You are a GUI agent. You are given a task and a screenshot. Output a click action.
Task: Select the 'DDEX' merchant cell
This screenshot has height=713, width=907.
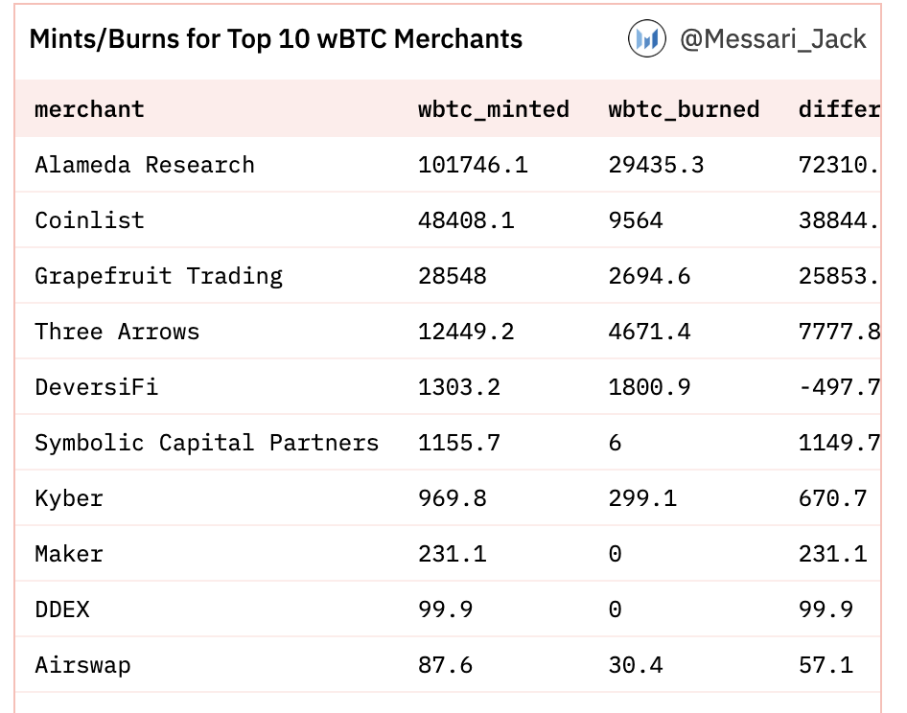tap(62, 609)
